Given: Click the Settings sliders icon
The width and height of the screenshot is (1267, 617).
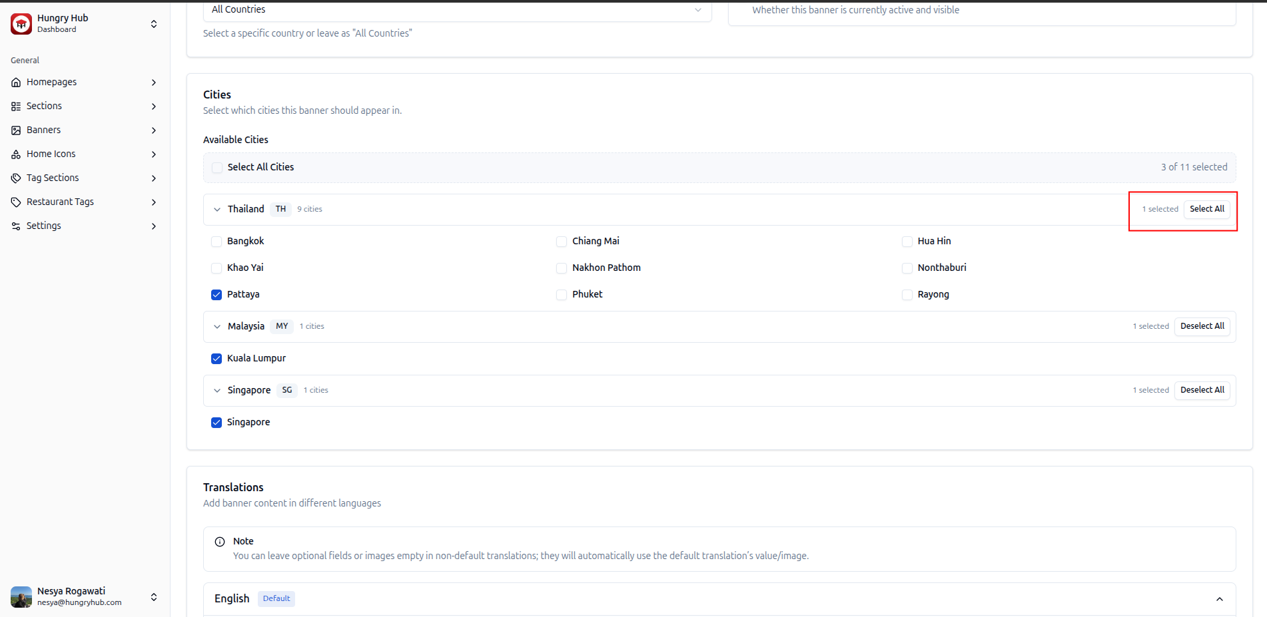Looking at the screenshot, I should point(16,226).
